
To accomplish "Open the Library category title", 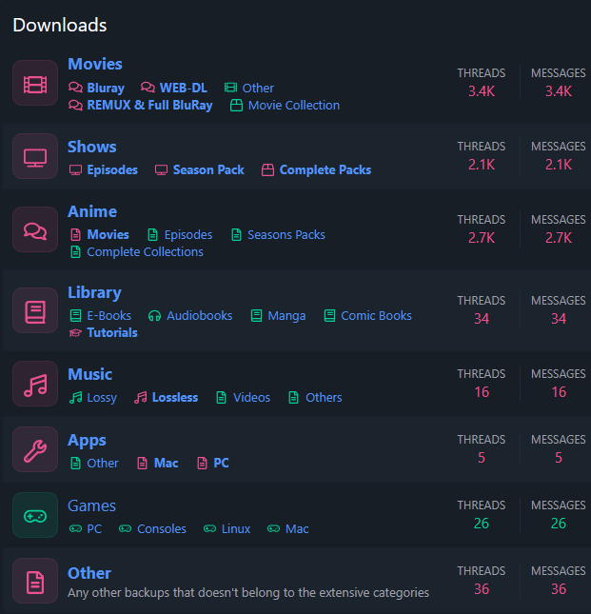I will (94, 292).
